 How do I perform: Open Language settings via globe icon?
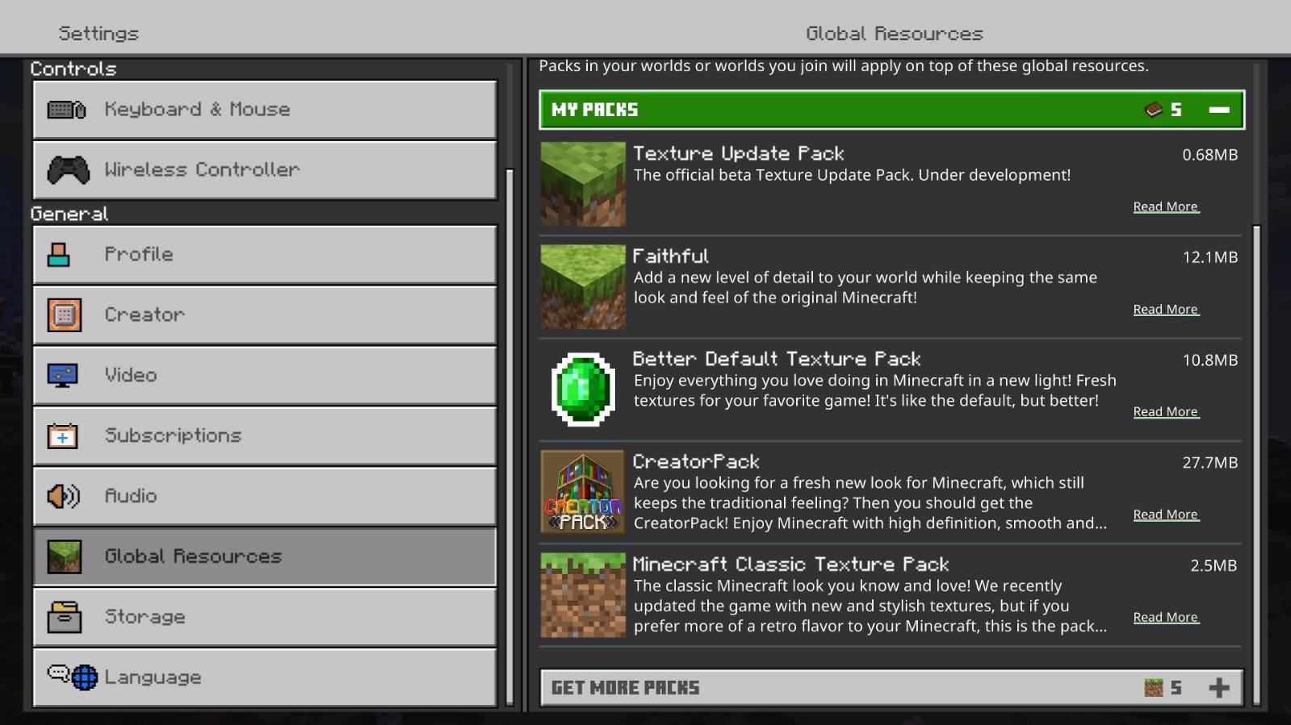pyautogui.click(x=84, y=677)
